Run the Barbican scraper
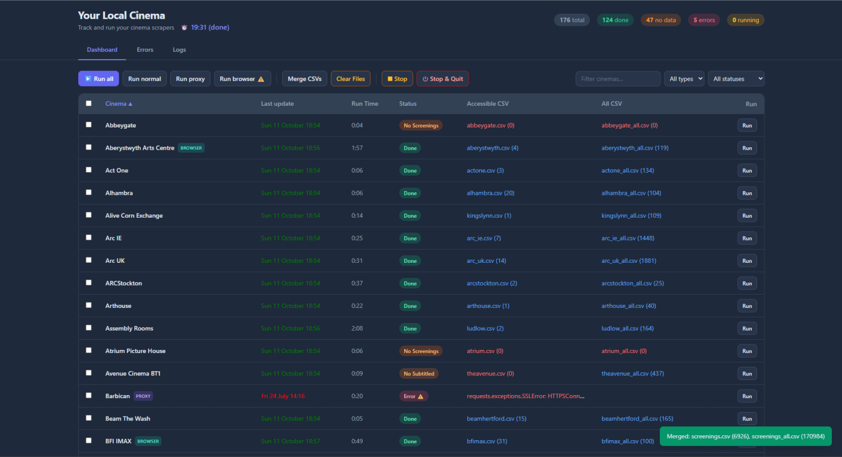 (x=747, y=396)
